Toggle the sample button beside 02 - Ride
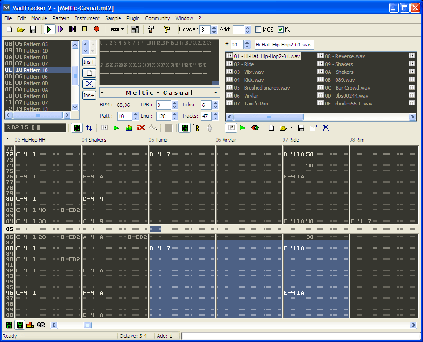The height and width of the screenshot is (342, 423). point(229,64)
